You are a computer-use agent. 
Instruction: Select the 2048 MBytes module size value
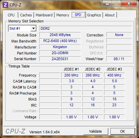coord(60,35)
